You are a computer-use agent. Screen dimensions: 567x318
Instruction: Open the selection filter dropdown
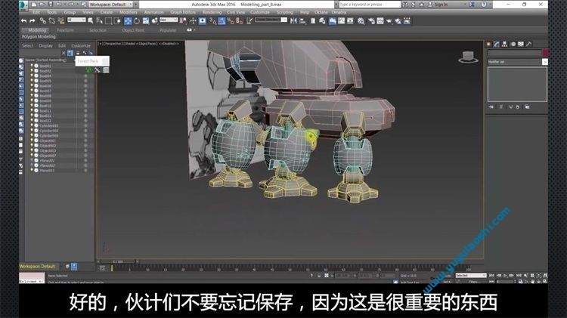76,20
